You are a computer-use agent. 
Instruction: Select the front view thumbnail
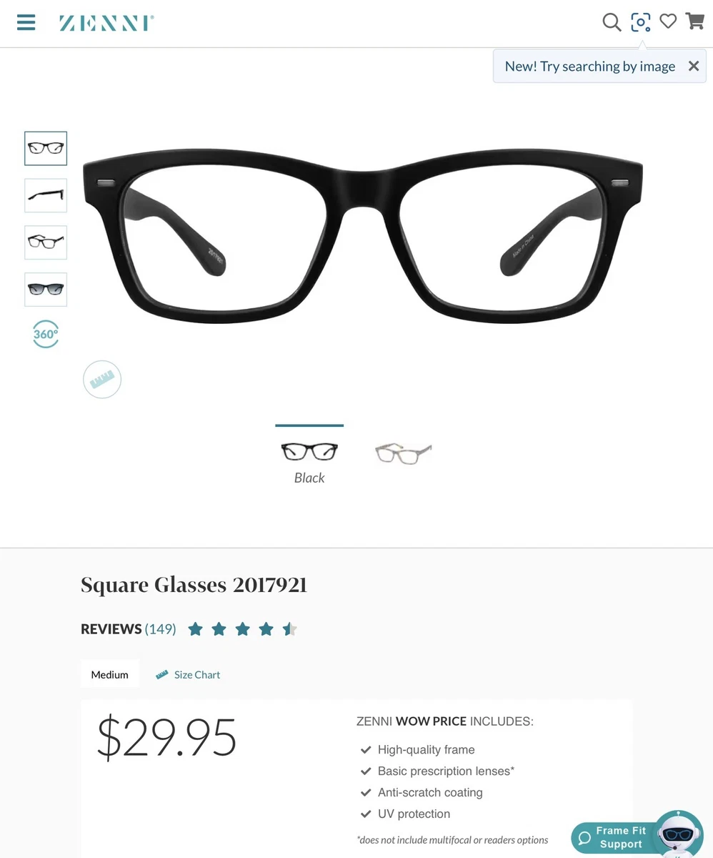coord(46,148)
